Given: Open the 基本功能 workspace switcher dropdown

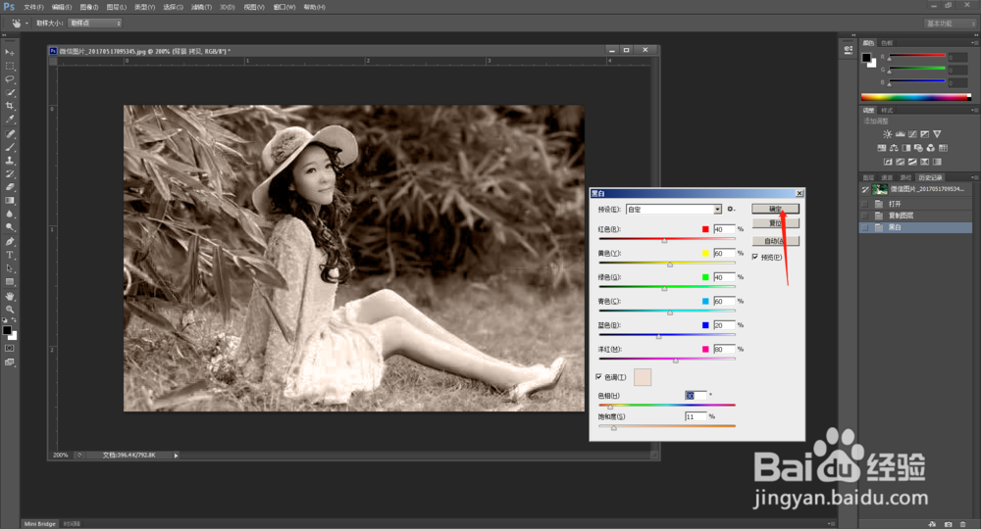Looking at the screenshot, I should [x=951, y=23].
